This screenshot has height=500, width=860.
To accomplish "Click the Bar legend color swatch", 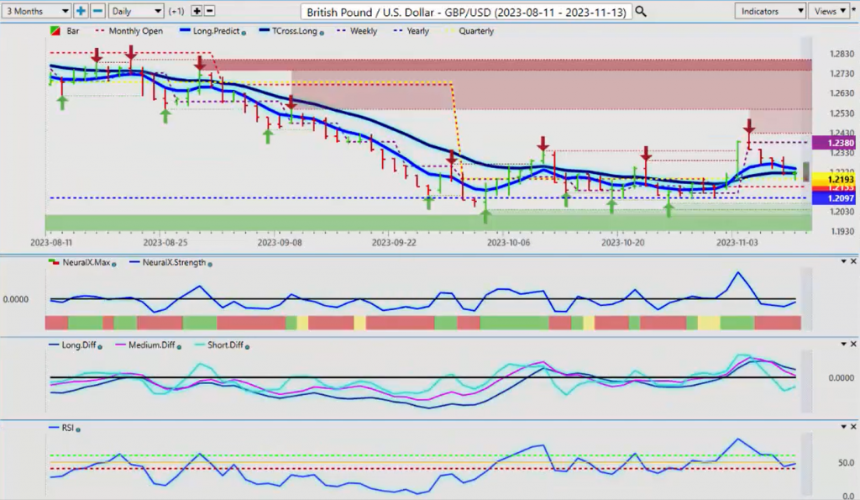I will click(55, 31).
